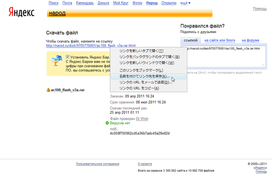Viewport: 272px width, 196px height.
Task: Select save link as (K) entry
Action: 148,76
